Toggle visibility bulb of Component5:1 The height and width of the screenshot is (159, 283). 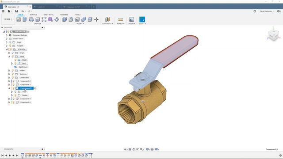[x=14, y=81]
